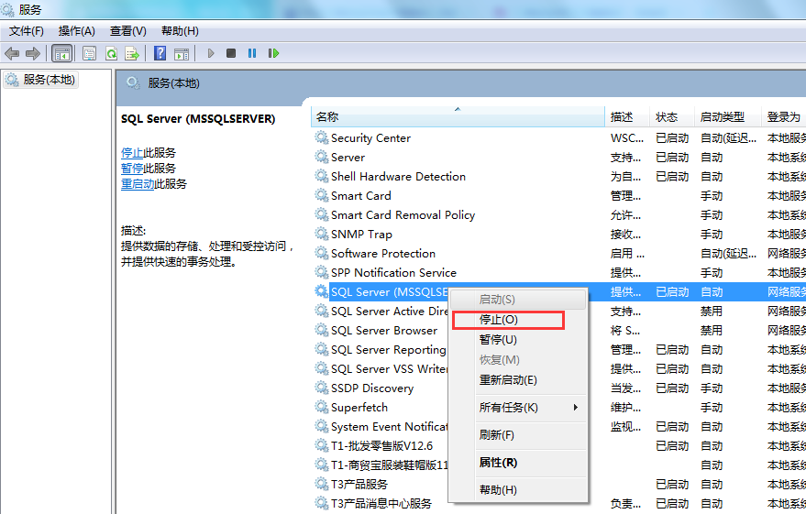Image resolution: width=806 pixels, height=514 pixels.
Task: Toggle the show/hide console tree icon
Action: (62, 53)
